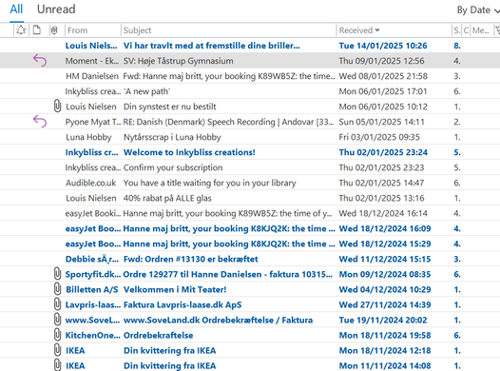Click sender 'Moment - Ek...' in message list

pos(92,61)
